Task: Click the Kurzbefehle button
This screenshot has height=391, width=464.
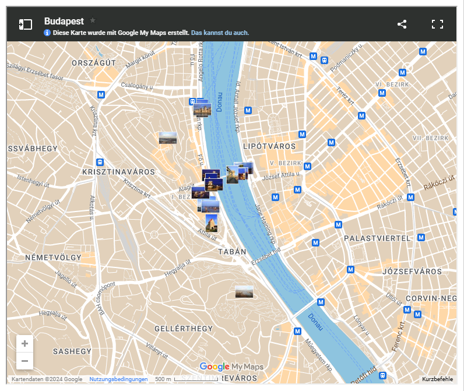Action: coord(437,379)
